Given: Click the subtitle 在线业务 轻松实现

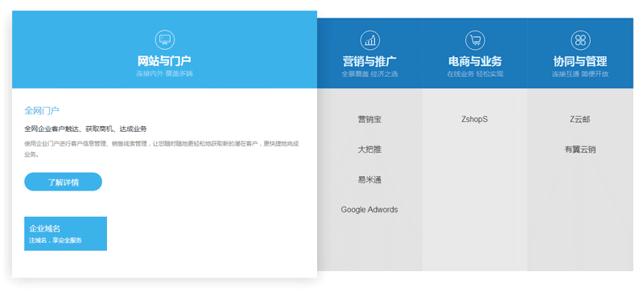Looking at the screenshot, I should (475, 74).
